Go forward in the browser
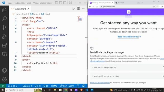The width and height of the screenshot is (164, 92). tap(93, 6)
